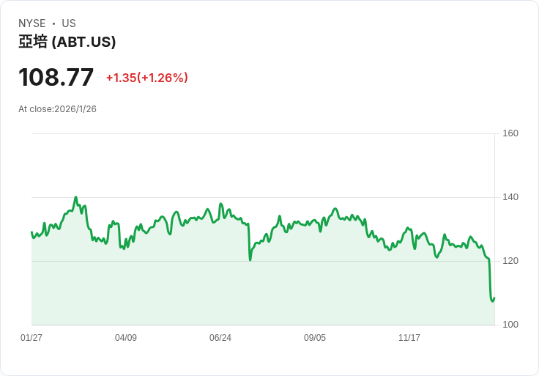Click the sharp dip in the line after 06/24
This screenshot has height=376, width=539.
[250, 259]
